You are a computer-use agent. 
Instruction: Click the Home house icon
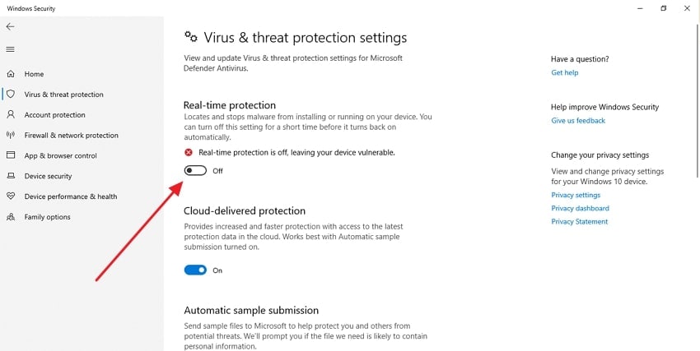tap(11, 74)
